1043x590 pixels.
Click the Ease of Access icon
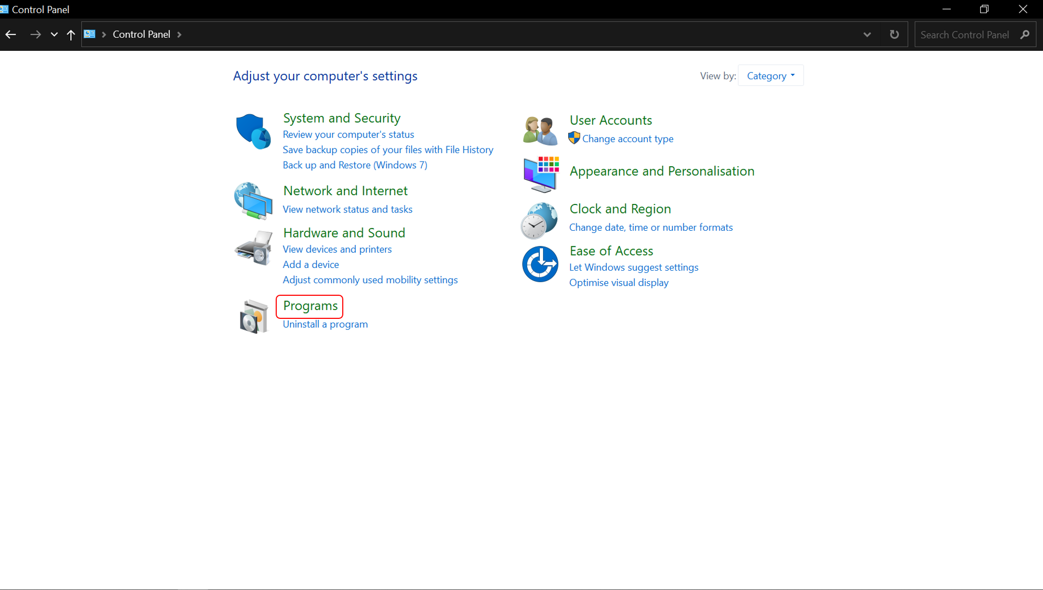[540, 264]
